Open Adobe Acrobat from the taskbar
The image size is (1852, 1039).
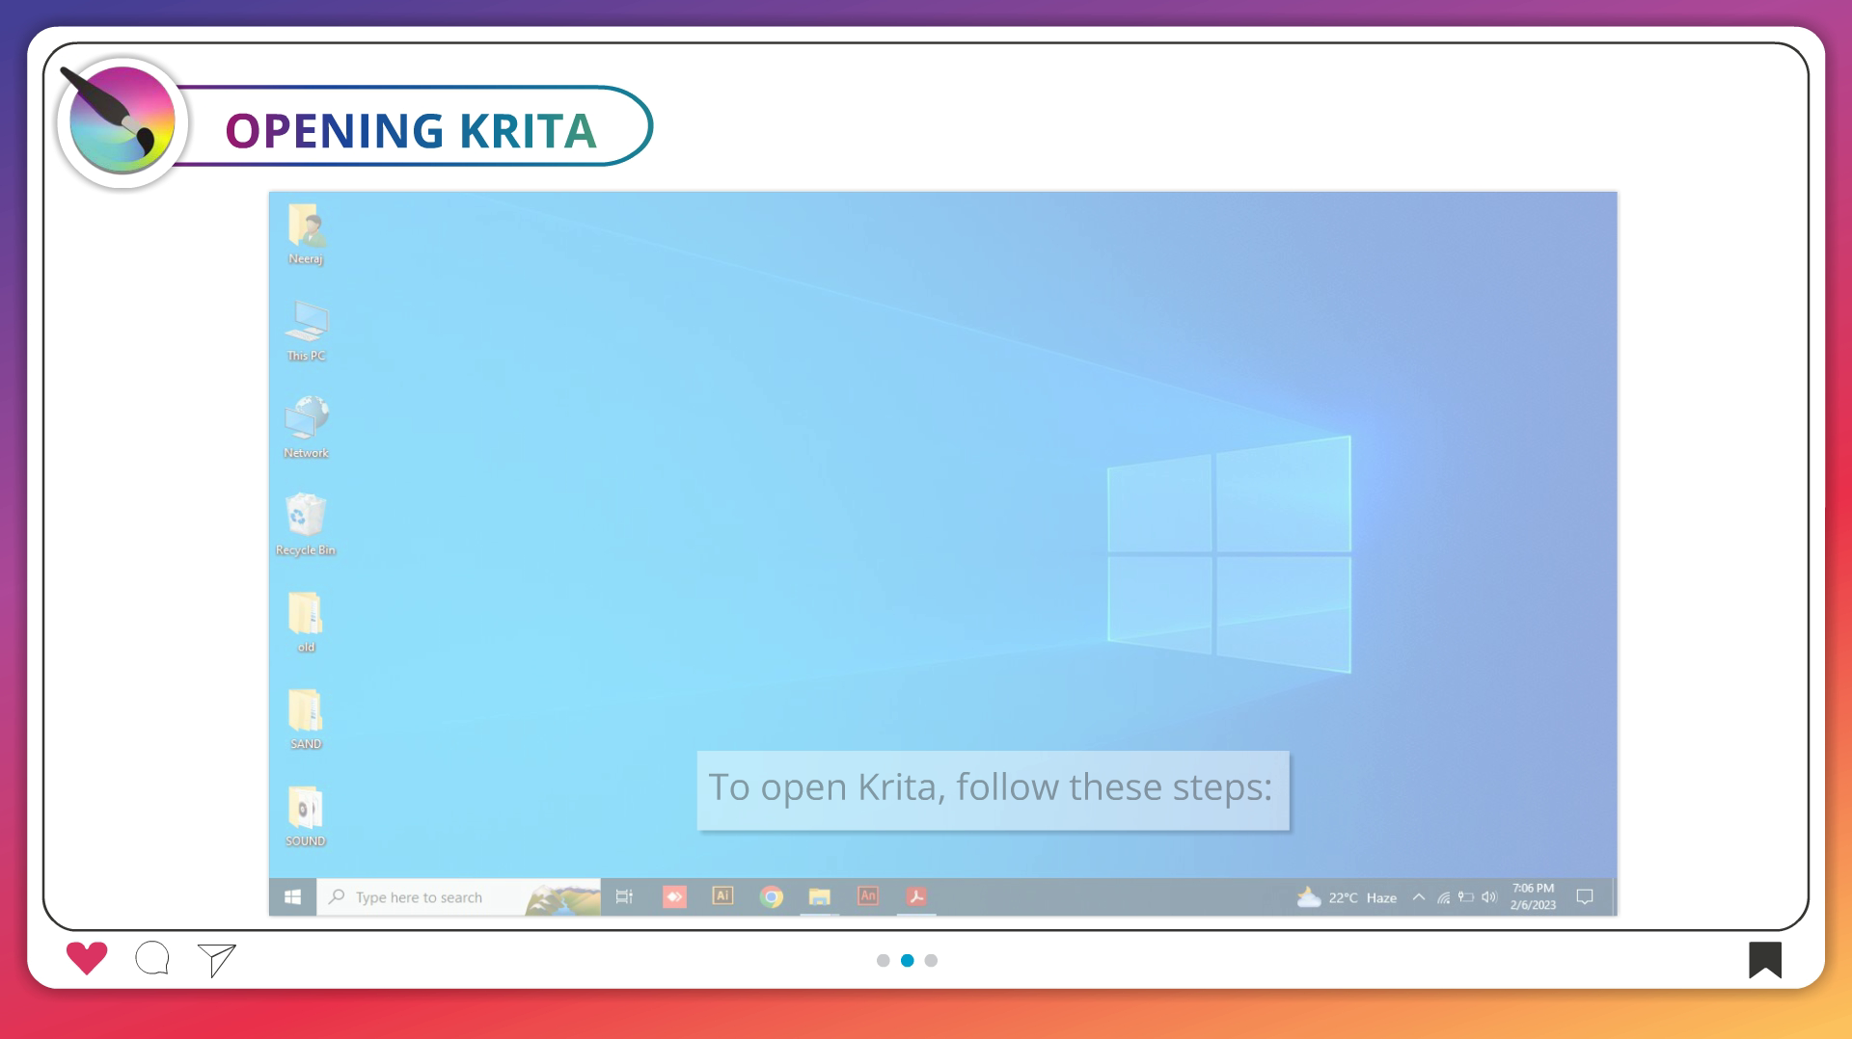(916, 897)
